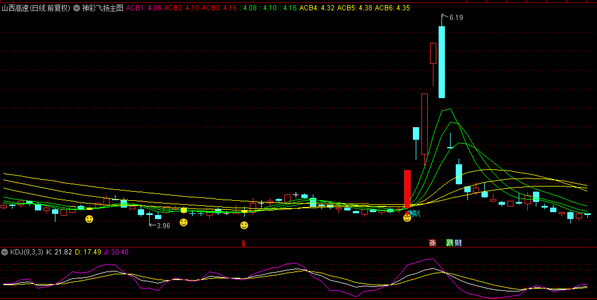Click the green : 4.16 value
597x300 pixels.
288,7
